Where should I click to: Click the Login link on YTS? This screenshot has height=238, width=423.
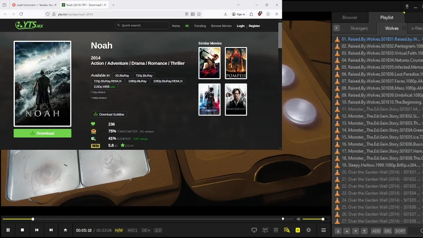click(x=241, y=26)
